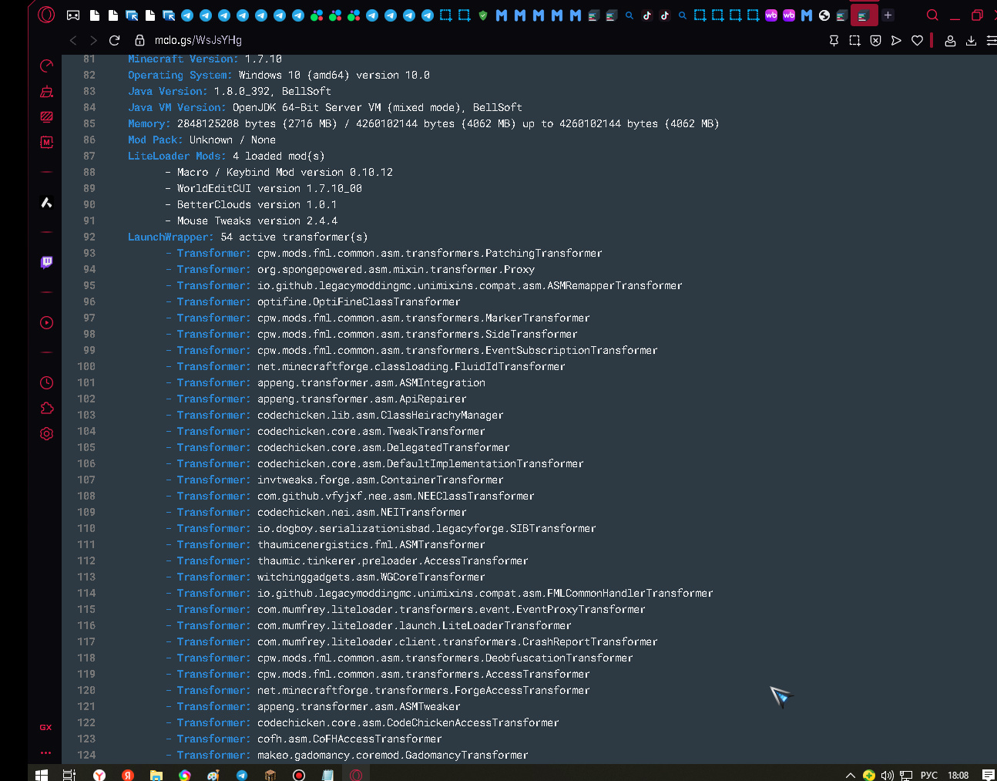Click line number 92 link
The image size is (997, 781).
coord(89,237)
